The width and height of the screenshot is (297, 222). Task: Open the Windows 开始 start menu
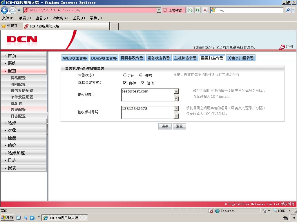coord(8,217)
